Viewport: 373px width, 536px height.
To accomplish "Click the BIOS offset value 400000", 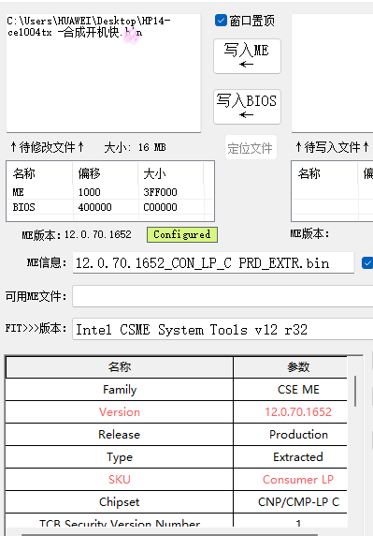I will pos(94,207).
